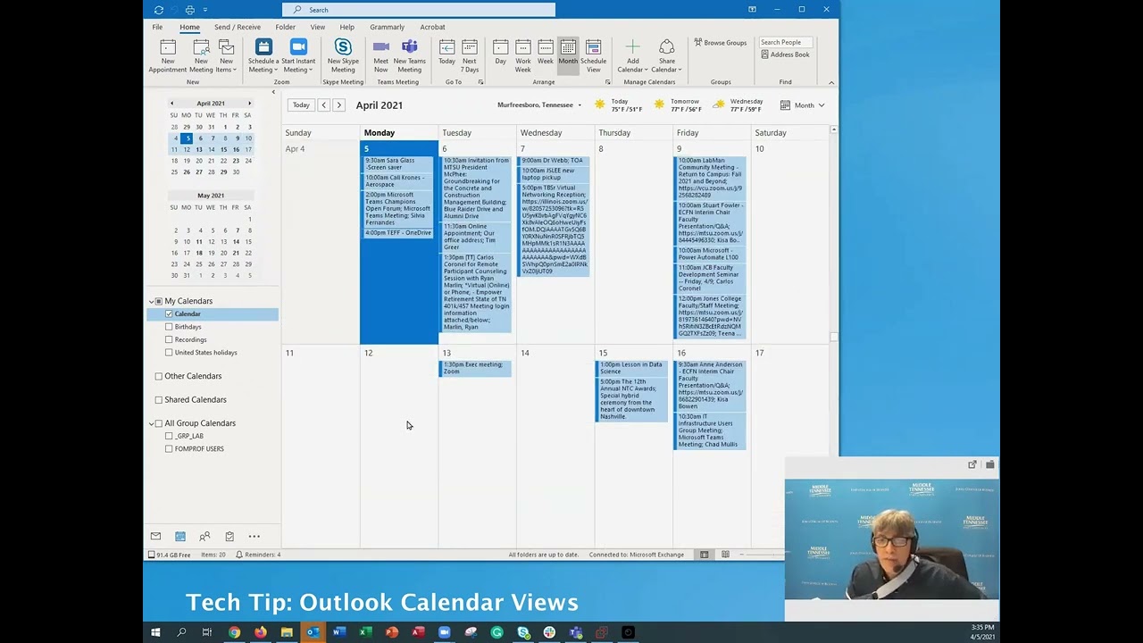Image resolution: width=1143 pixels, height=643 pixels.
Task: Open the New Items dropdown
Action: click(x=226, y=55)
